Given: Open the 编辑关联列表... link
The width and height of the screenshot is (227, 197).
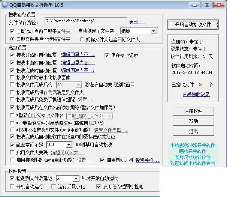Looking at the screenshot, I should point(68,153).
